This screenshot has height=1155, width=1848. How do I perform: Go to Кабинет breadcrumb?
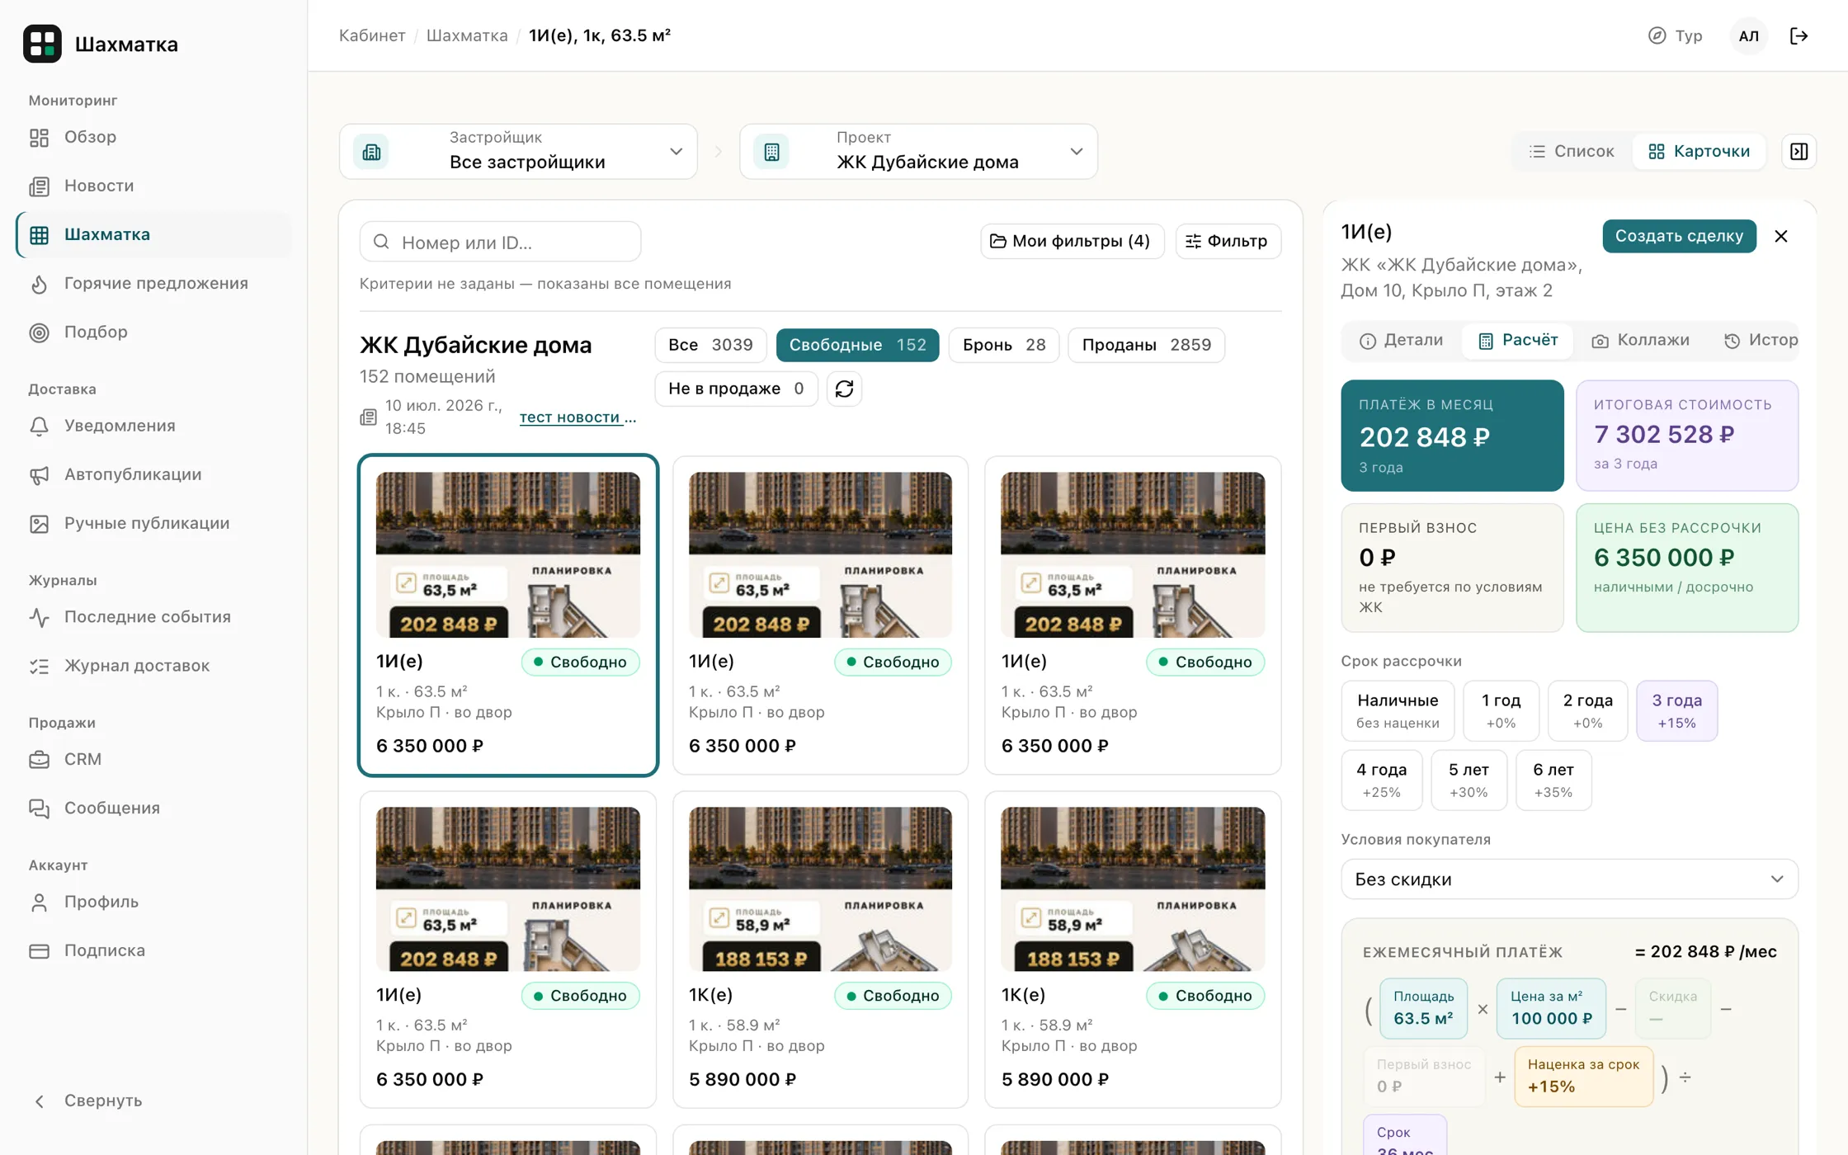pos(372,35)
